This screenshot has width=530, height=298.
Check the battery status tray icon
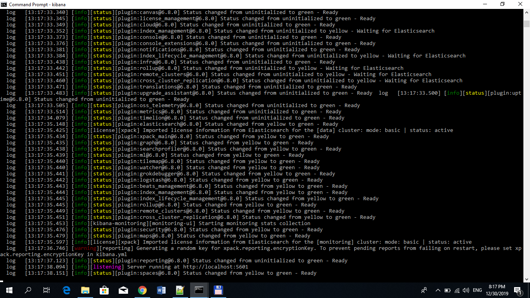click(447, 290)
